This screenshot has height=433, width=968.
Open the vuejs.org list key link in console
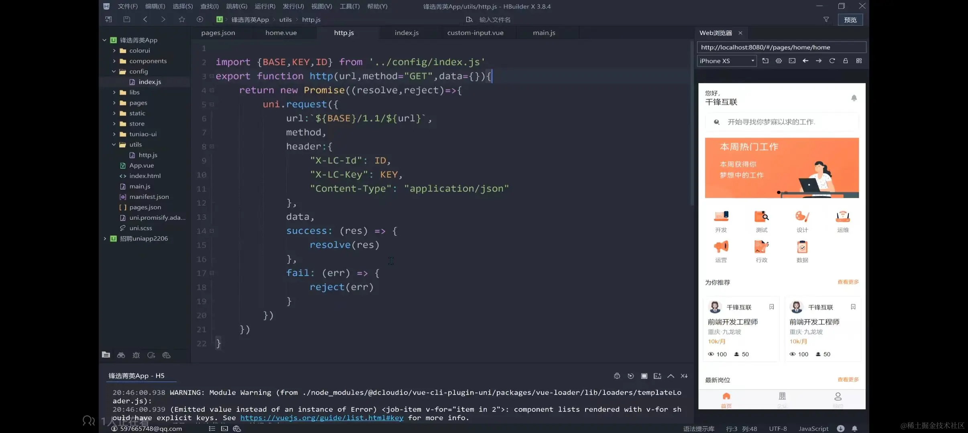(x=321, y=418)
